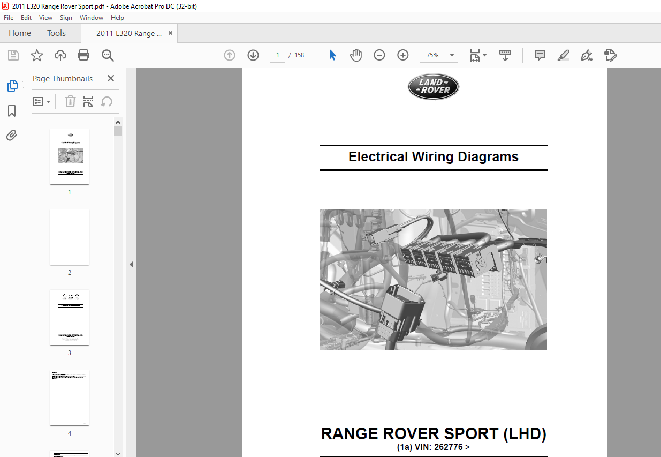661x457 pixels.
Task: Click the scrolling mode keyboard icon
Action: [x=505, y=55]
